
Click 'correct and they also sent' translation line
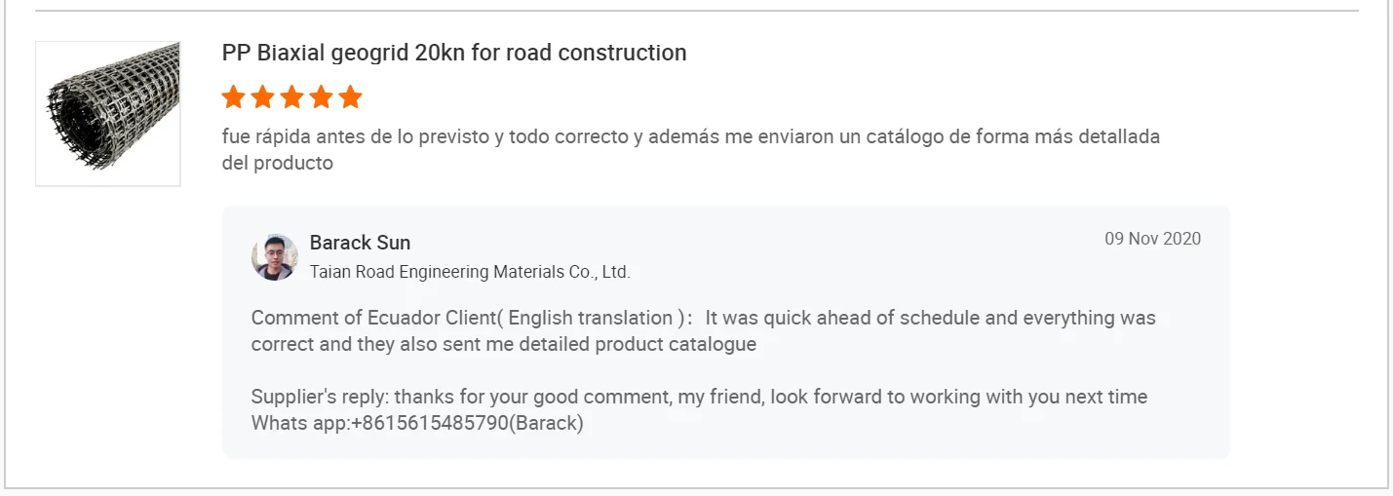pos(503,344)
